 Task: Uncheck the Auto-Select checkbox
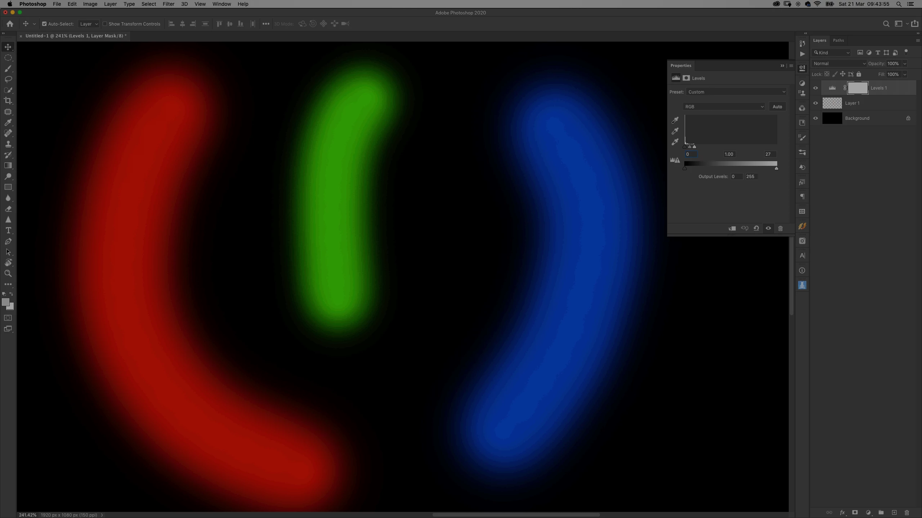[x=44, y=24]
